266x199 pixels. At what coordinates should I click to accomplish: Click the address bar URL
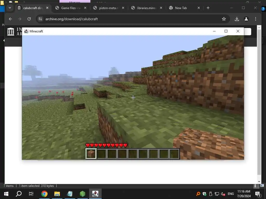pos(71,19)
